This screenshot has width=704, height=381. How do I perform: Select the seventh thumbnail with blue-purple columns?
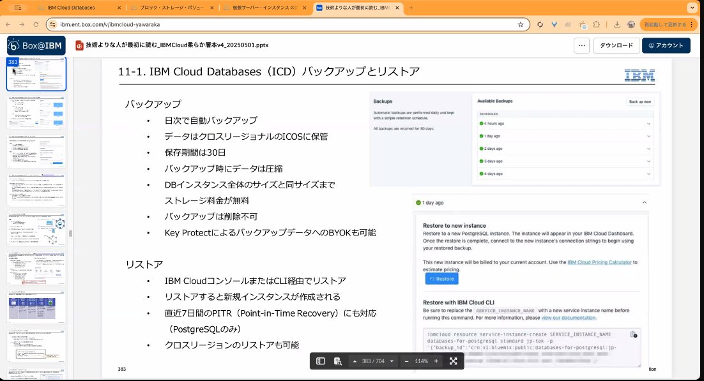click(36, 307)
